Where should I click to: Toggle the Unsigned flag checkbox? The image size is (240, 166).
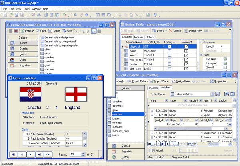[225, 63]
